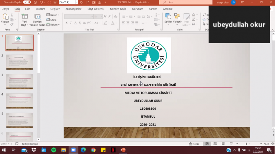Click Türkçe (Türkiye) language button
Viewport: 275px width, 154px height.
coord(30,144)
